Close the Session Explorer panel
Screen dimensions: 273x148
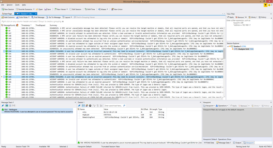pyautogui.click(x=271, y=43)
